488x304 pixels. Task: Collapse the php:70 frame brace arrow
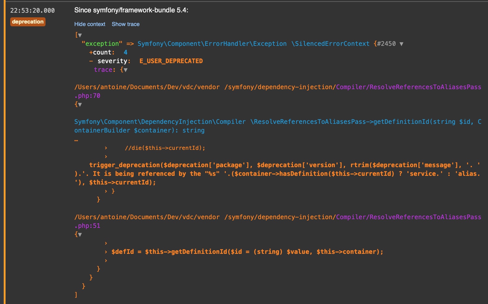tap(80, 105)
